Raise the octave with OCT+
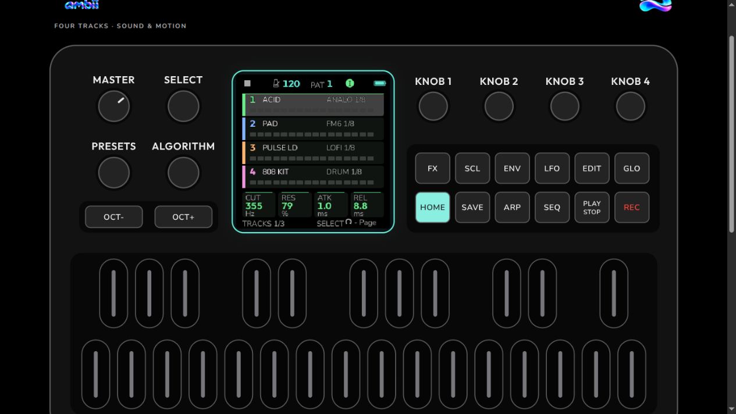This screenshot has height=414, width=736. [183, 217]
